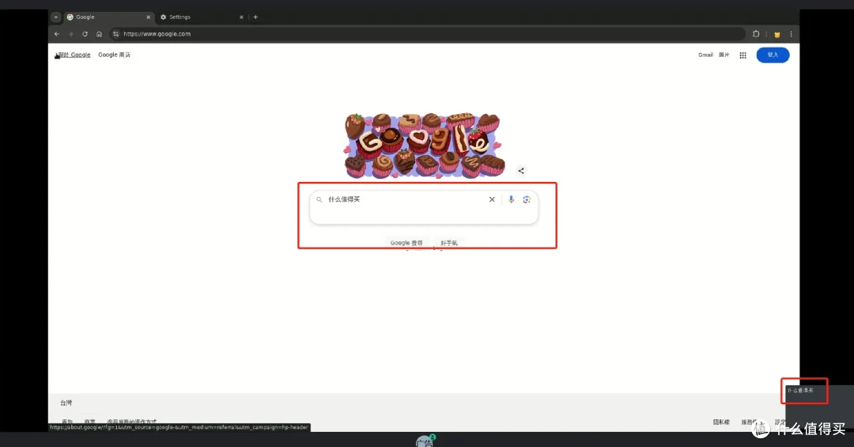Go back with the browser back arrow
Viewport: 854px width, 447px height.
click(57, 34)
